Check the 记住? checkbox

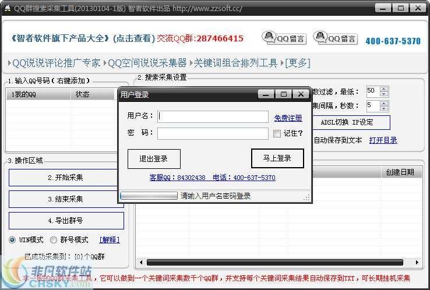point(277,133)
